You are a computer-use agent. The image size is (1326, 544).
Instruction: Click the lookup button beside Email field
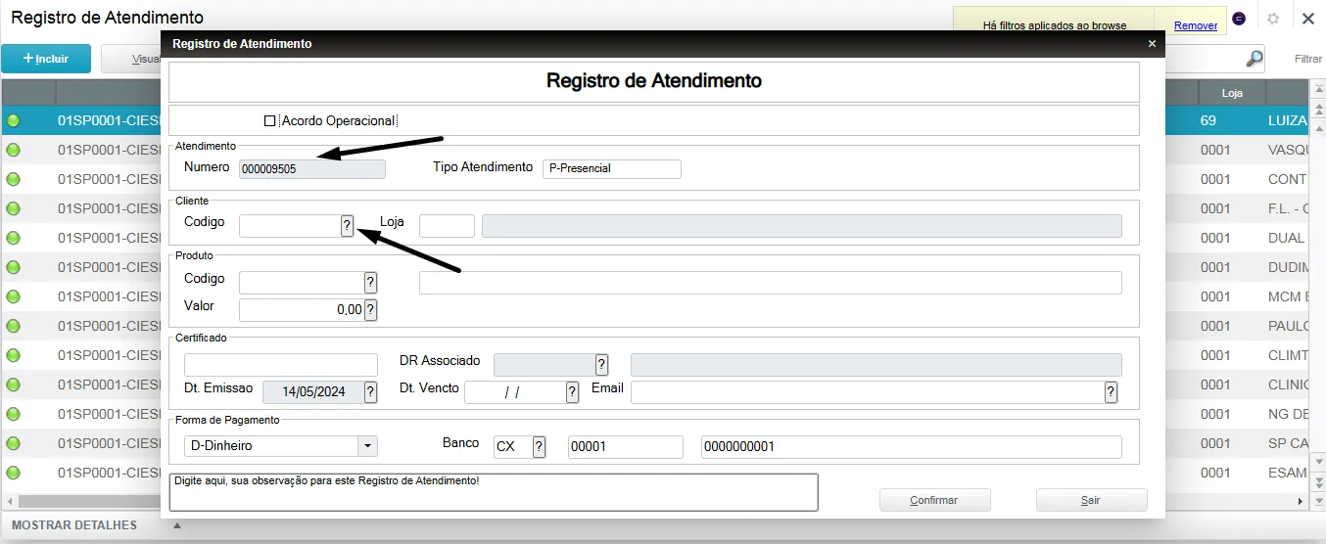(1111, 392)
